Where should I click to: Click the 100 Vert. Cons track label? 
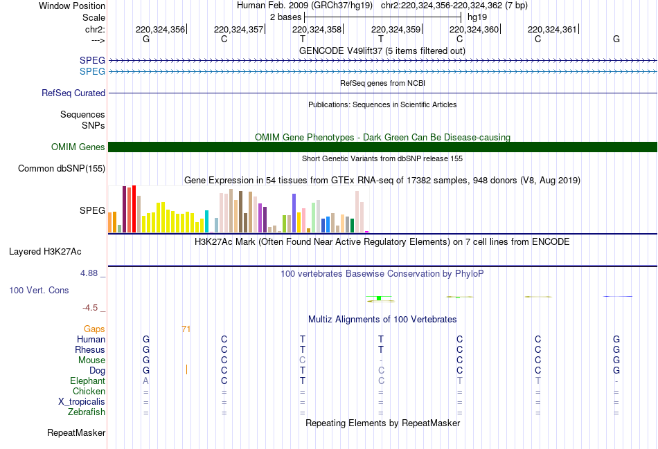(x=39, y=290)
